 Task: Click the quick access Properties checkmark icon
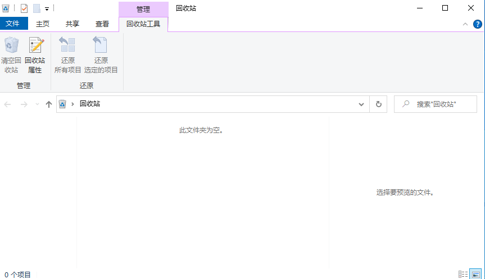(24, 8)
